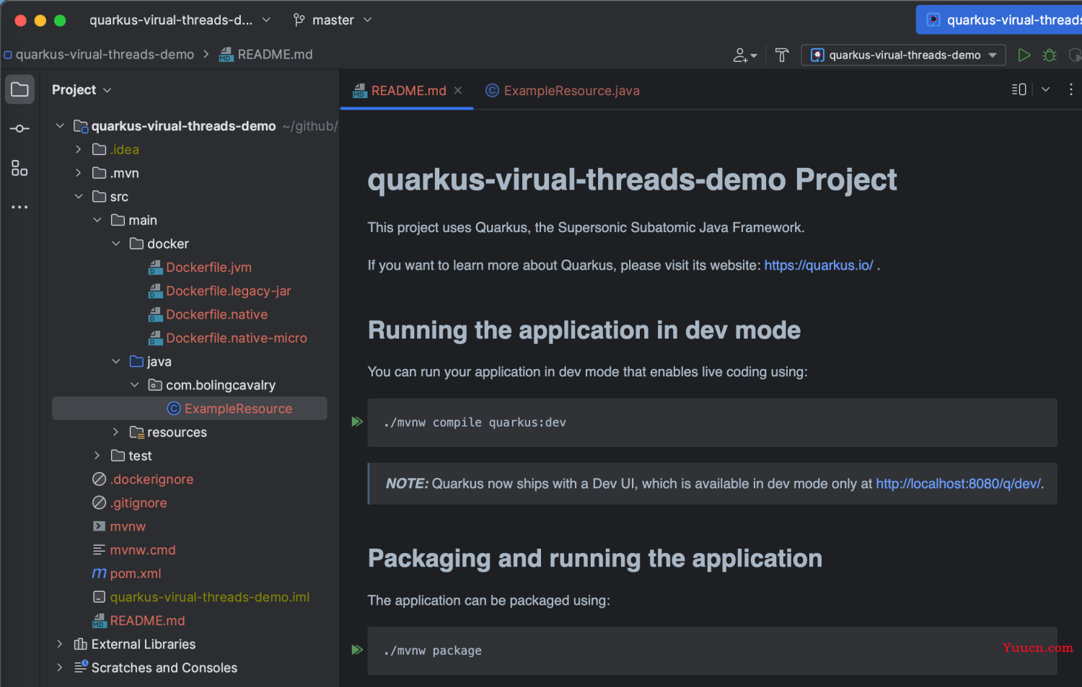Image resolution: width=1082 pixels, height=687 pixels.
Task: Collapse the java folder
Action: click(x=116, y=361)
